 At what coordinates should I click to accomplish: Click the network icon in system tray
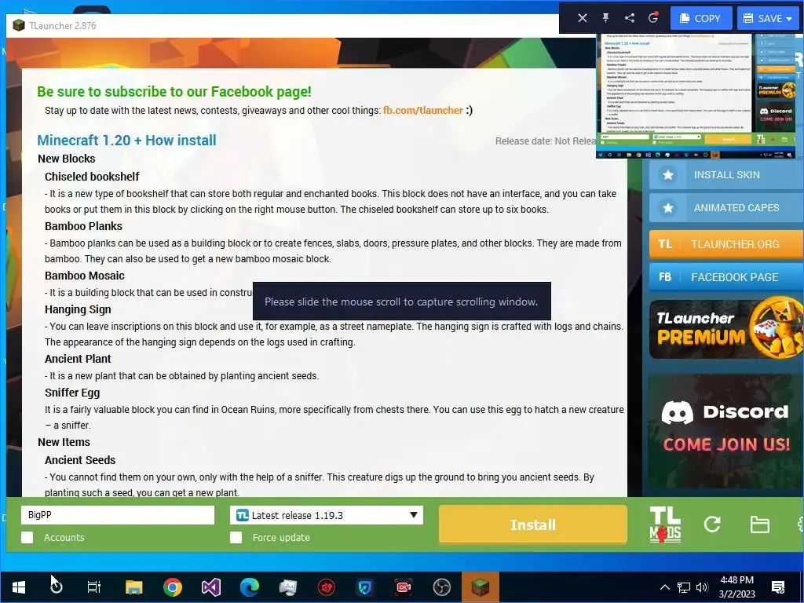(684, 587)
